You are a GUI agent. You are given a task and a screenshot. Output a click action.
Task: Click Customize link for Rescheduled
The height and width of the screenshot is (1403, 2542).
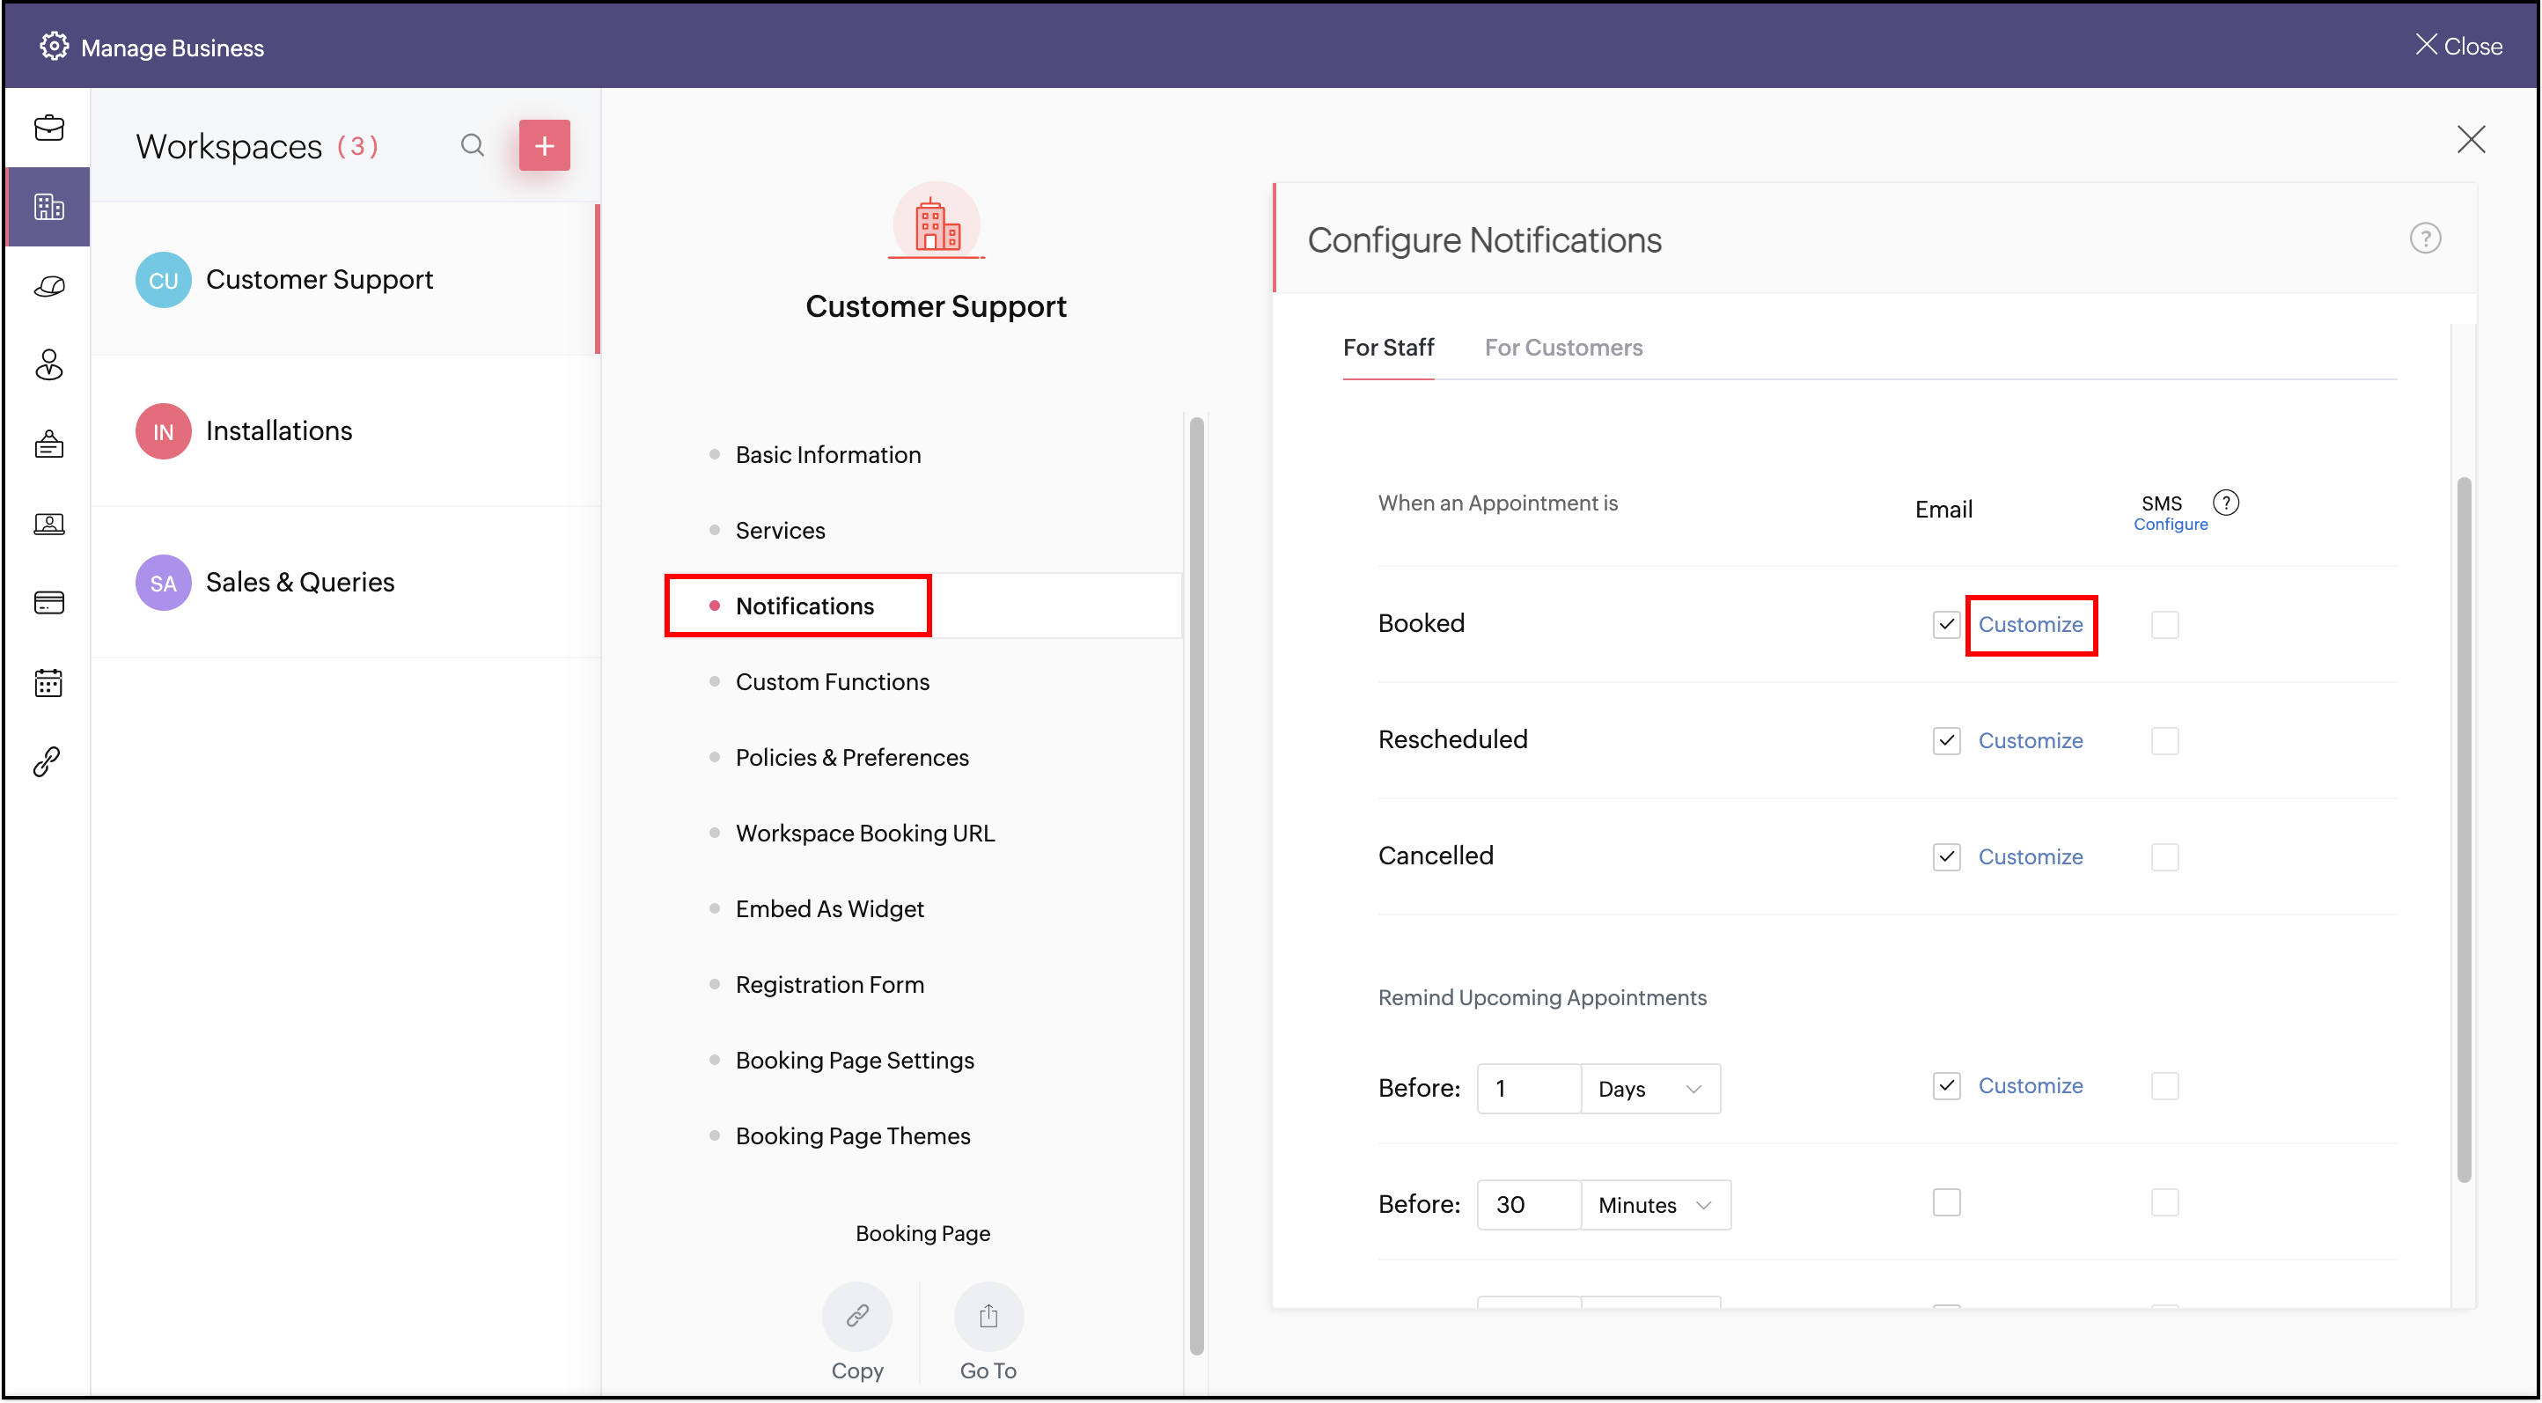pos(2030,741)
